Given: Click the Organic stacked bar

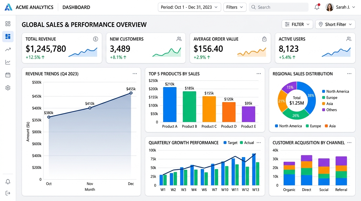Looking at the screenshot, I should tap(289, 174).
